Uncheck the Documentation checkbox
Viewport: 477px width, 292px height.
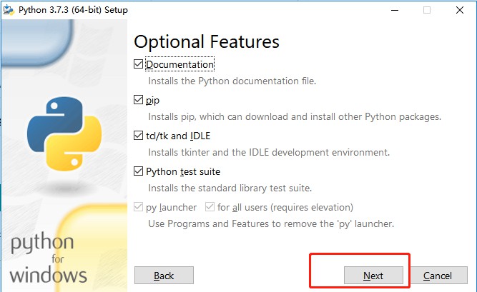tap(139, 64)
